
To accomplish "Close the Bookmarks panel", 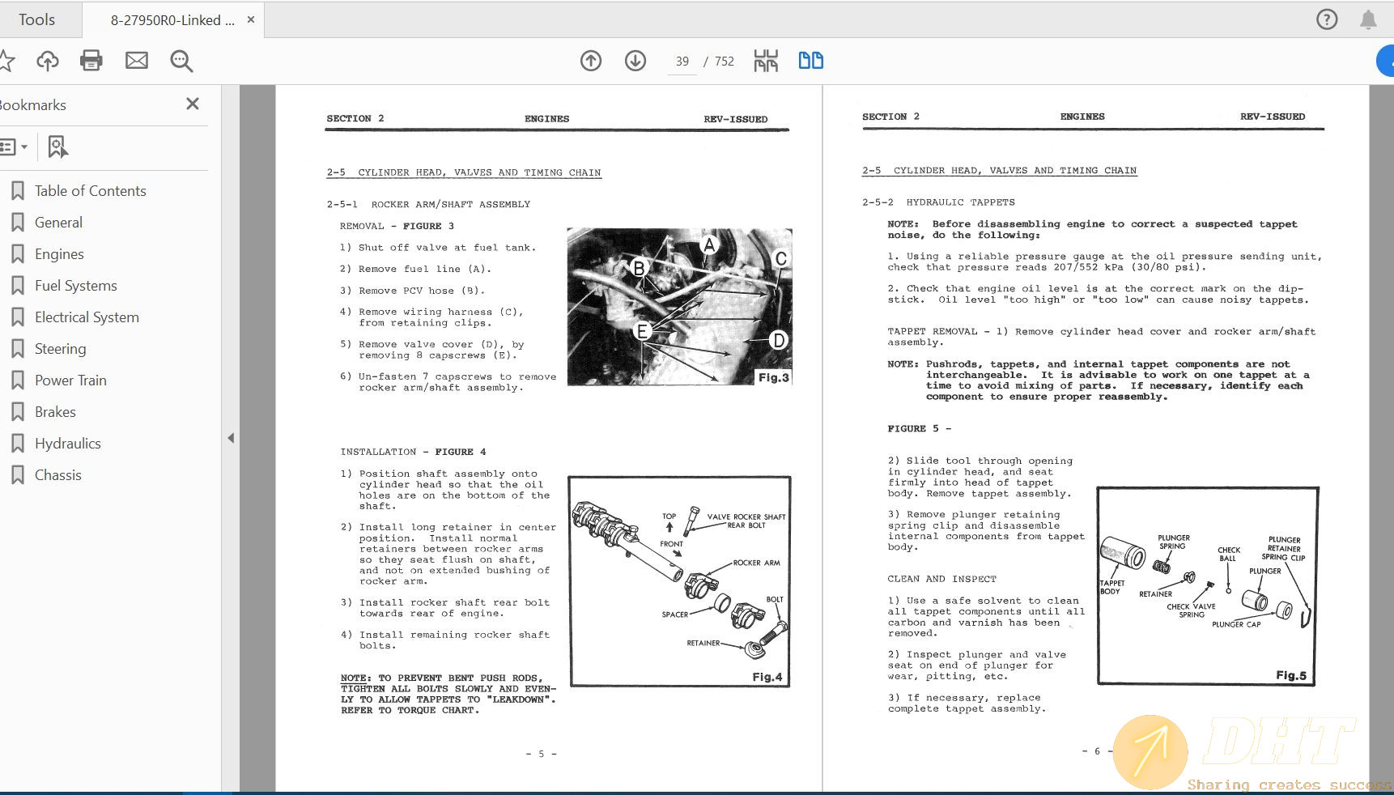I will click(193, 104).
